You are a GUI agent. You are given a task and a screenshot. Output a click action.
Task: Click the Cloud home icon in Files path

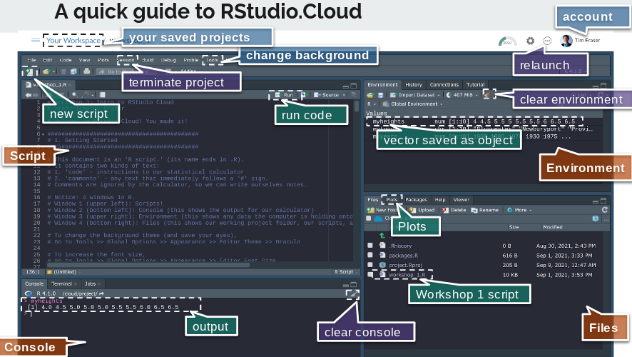[x=378, y=218]
